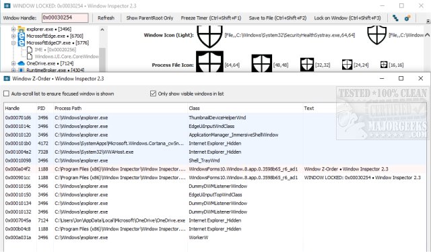Image resolution: width=431 pixels, height=252 pixels.
Task: Maximize the Window Z-Order window
Action: (401, 78)
